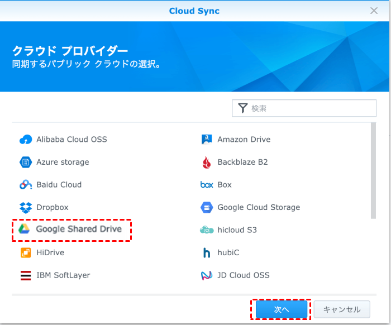
Task: Select the HiDrive icon
Action: (x=26, y=253)
